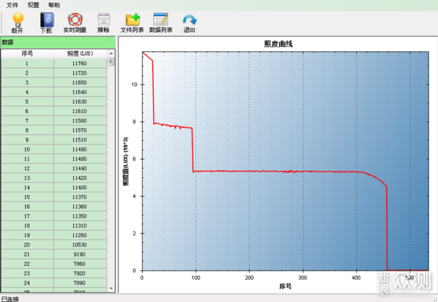438x302 pixels.
Task: Select row 10 value 11490
Action: (79, 149)
